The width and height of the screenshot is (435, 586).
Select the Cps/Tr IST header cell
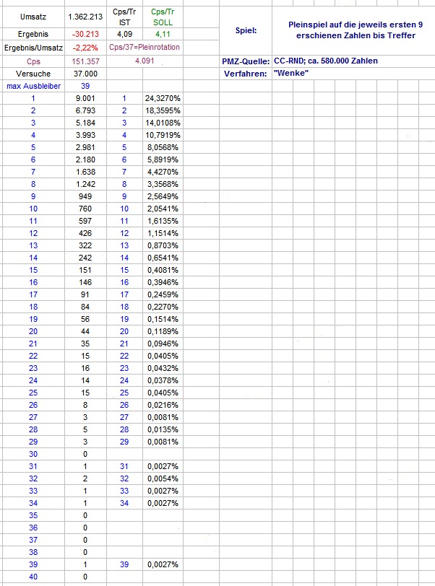pyautogui.click(x=125, y=17)
